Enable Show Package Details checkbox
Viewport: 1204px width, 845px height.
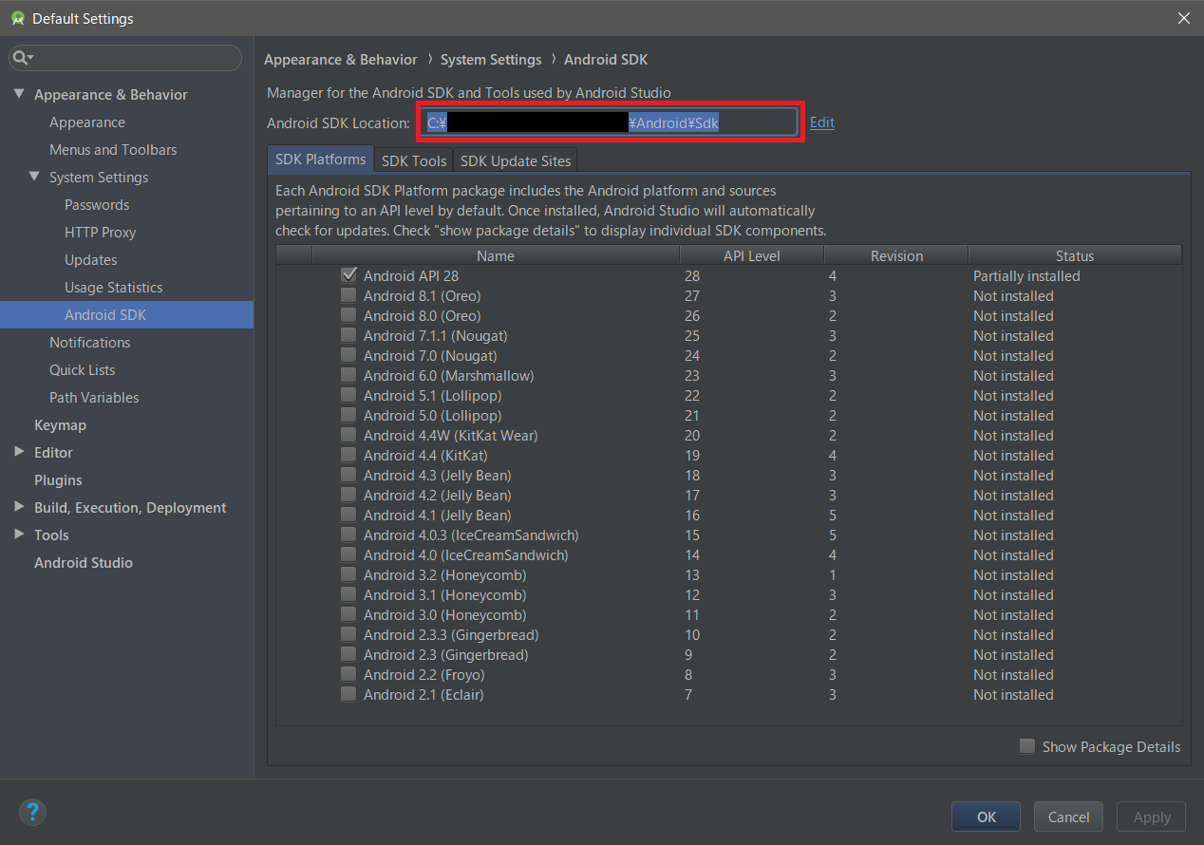(1027, 746)
